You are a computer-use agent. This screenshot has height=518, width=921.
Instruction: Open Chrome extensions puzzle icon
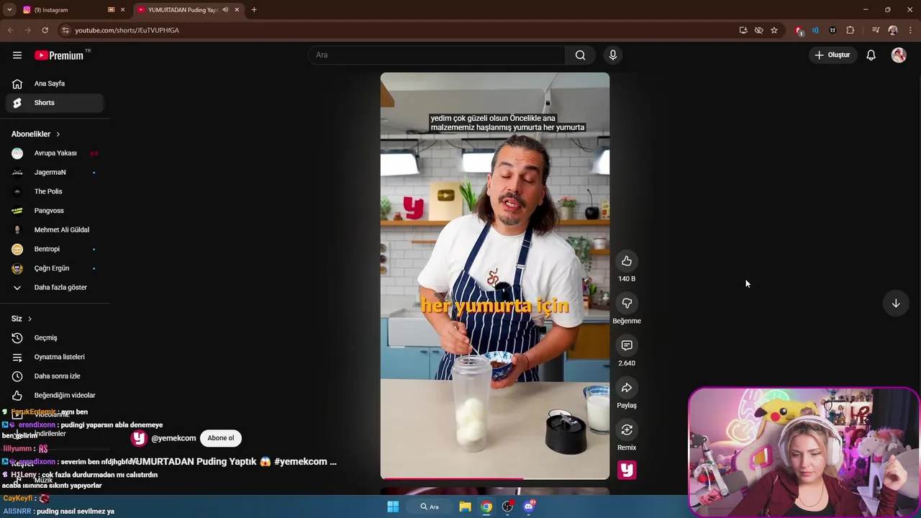[850, 30]
